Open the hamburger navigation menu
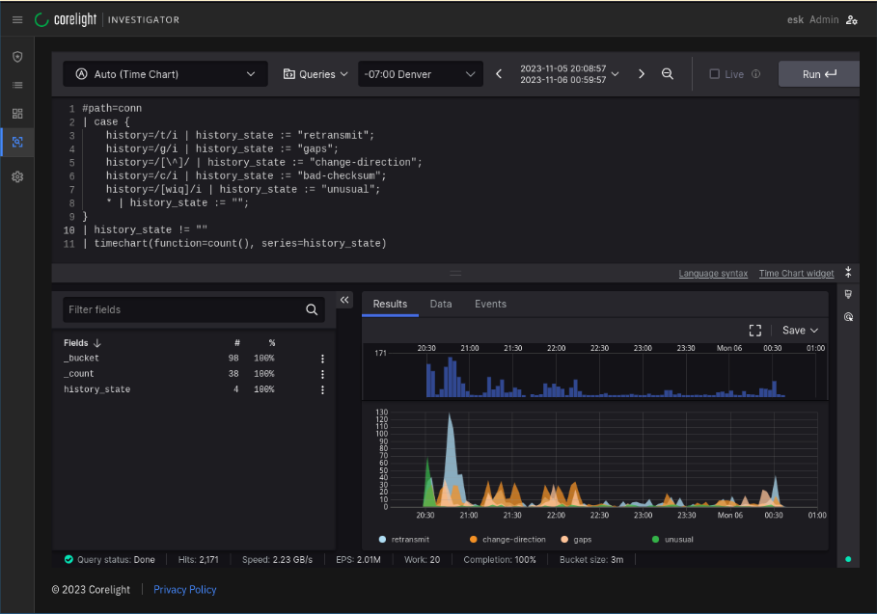The image size is (877, 614). [x=17, y=19]
